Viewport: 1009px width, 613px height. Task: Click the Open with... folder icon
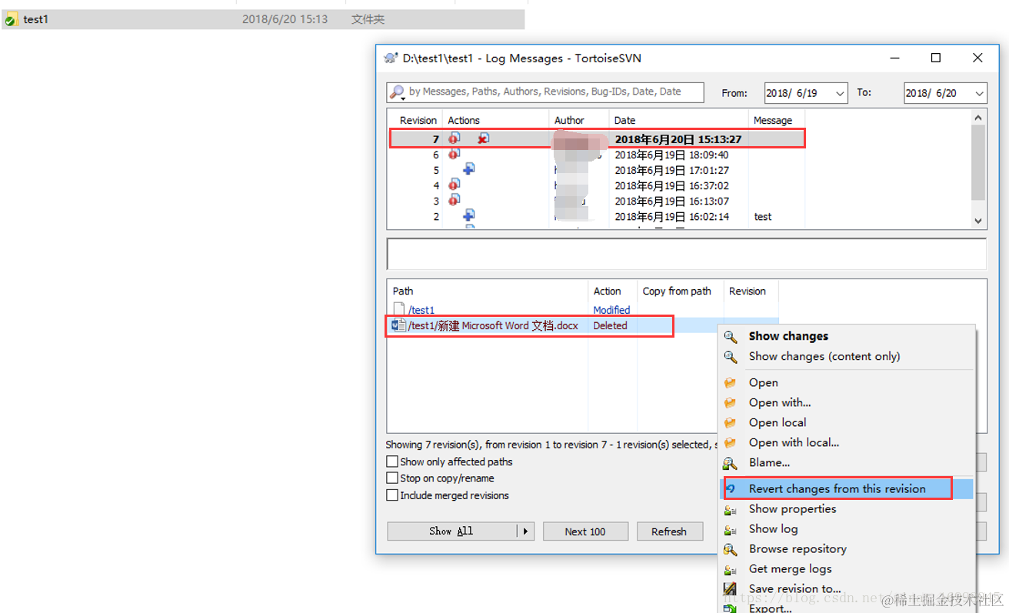(731, 402)
